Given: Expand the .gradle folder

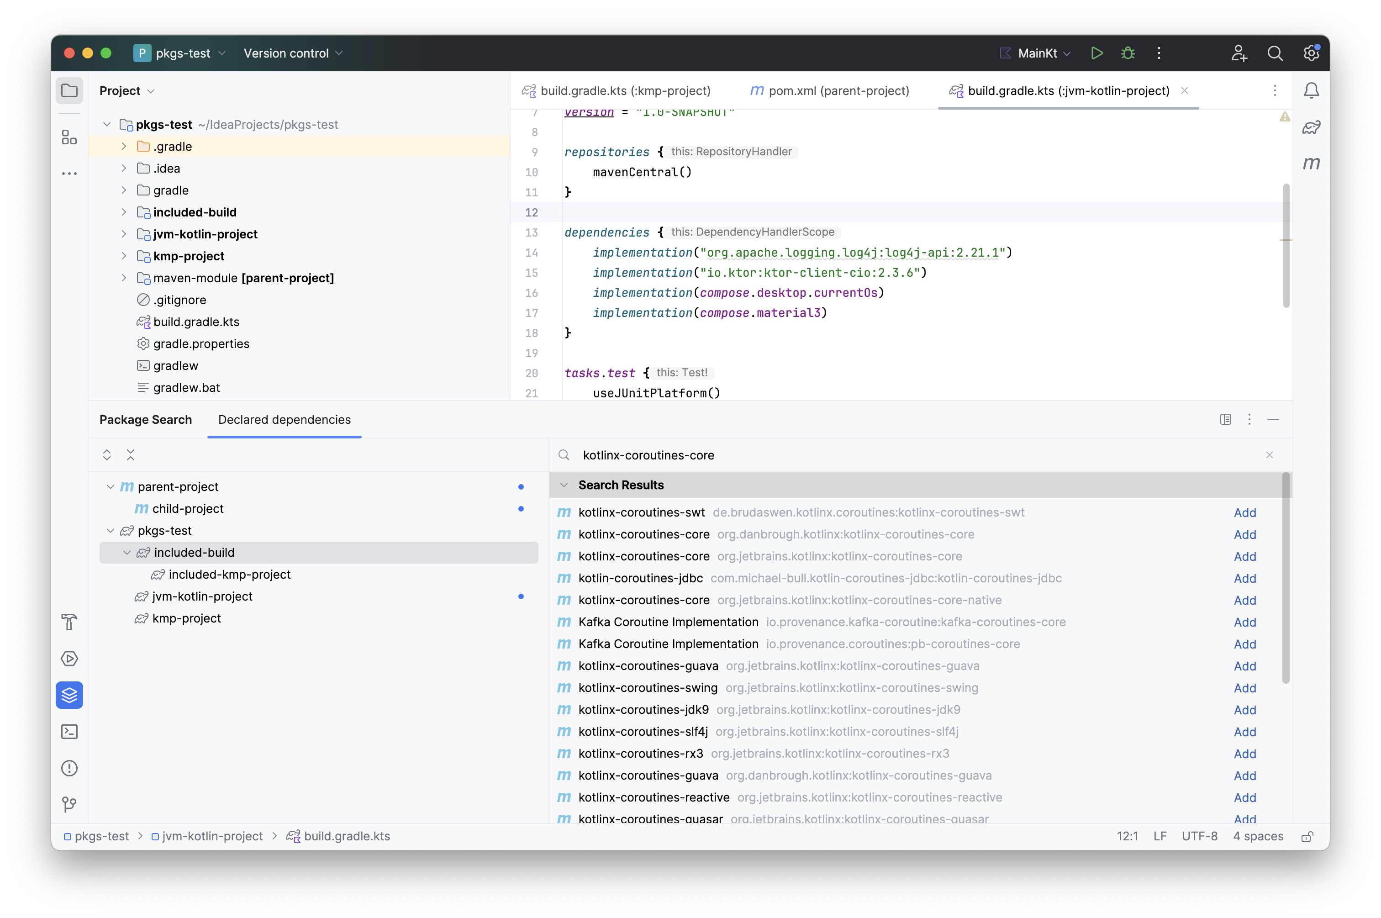Looking at the screenshot, I should point(123,146).
